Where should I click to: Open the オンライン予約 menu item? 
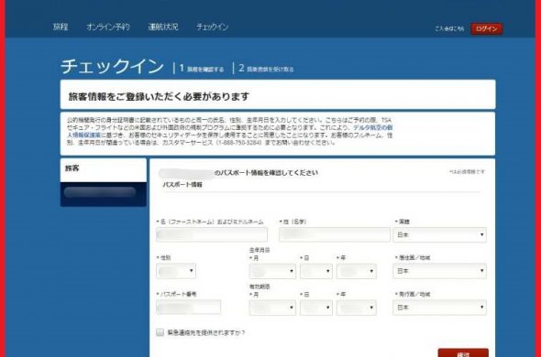point(108,27)
